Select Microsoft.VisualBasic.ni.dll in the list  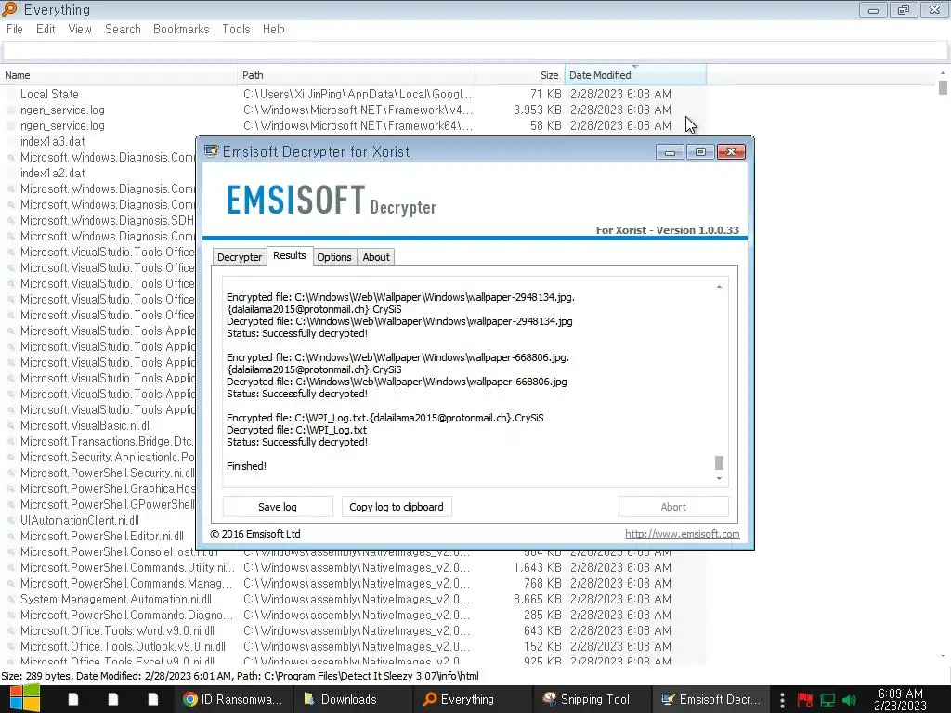click(85, 425)
